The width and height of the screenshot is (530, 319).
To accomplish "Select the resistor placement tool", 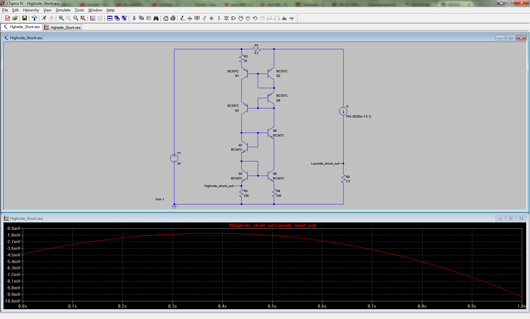I will tap(204, 18).
